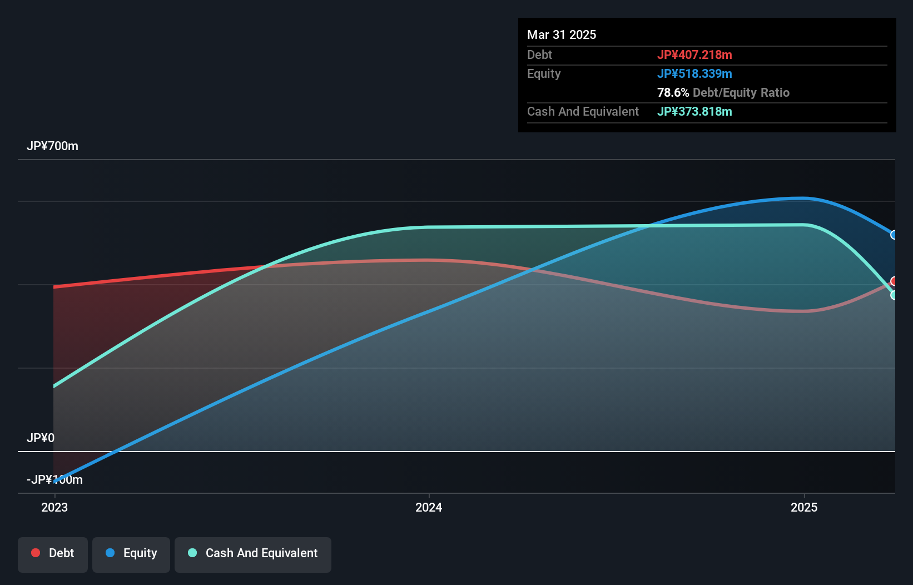This screenshot has height=585, width=913.
Task: Toggle the Cash And Equivalent legend button
Action: pos(253,554)
